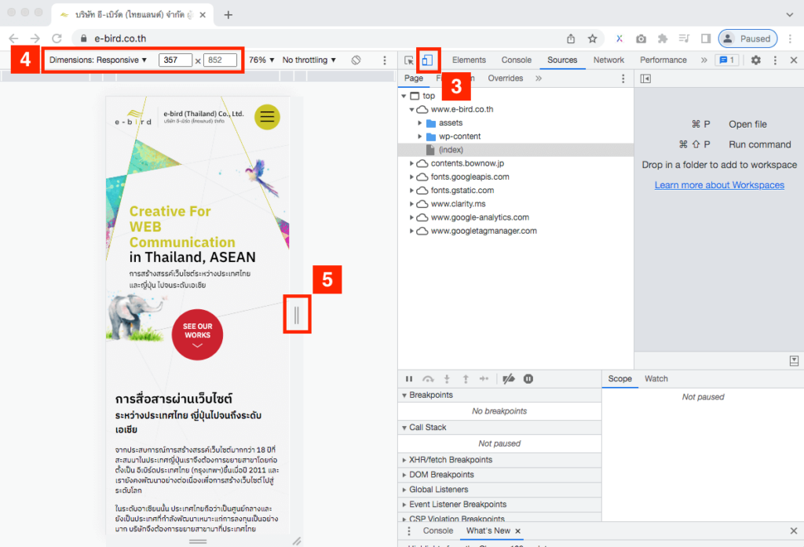Toggle the bookmark star for this page
Screen dimensions: 804x547
point(593,37)
